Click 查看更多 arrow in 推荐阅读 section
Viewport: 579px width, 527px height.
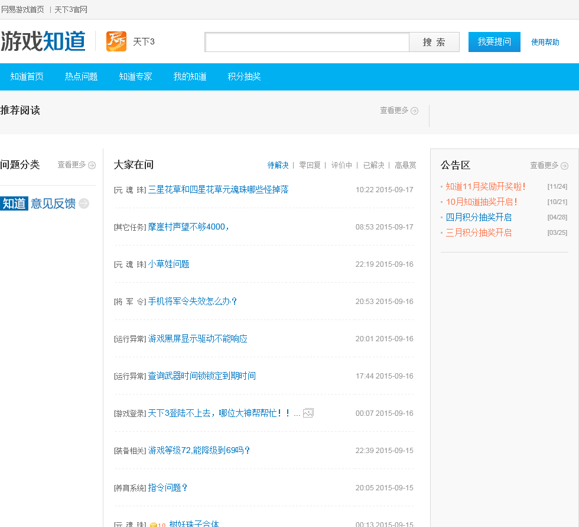(x=414, y=111)
